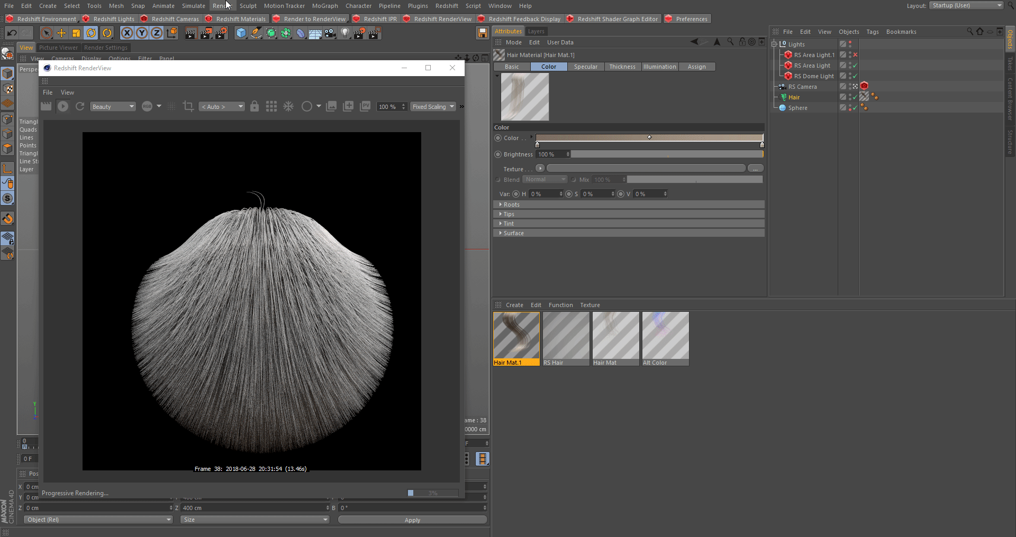The image size is (1016, 537).
Task: Click the snapshot image icon in RenderView
Action: point(331,106)
